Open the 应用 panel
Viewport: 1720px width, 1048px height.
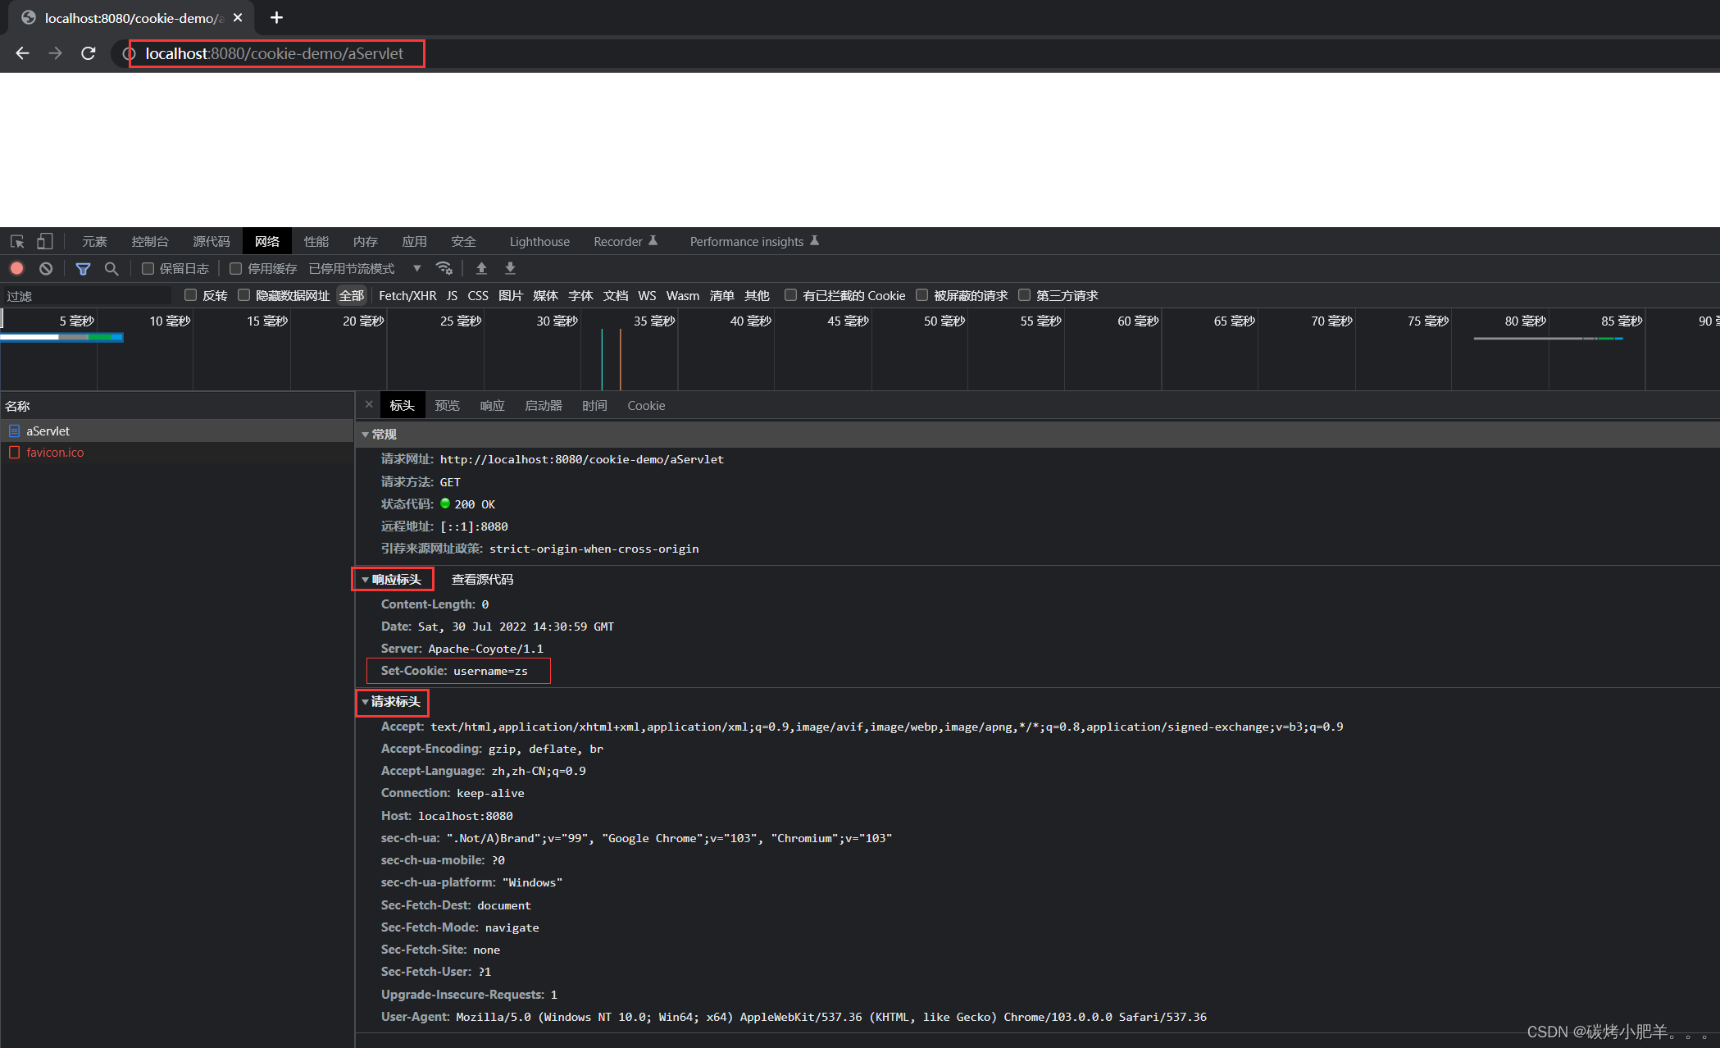point(414,241)
